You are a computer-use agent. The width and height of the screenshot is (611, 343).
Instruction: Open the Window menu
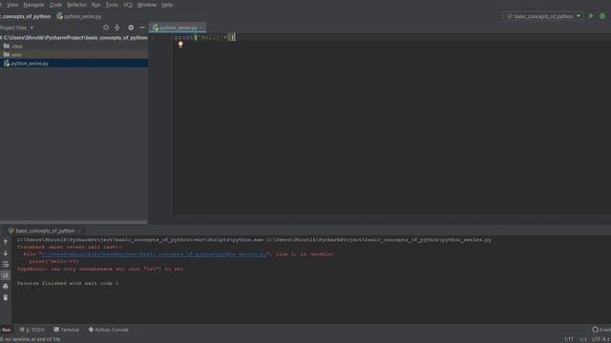coord(147,5)
